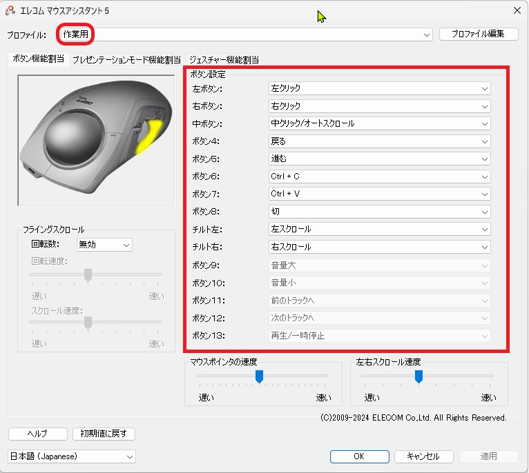The width and height of the screenshot is (529, 473).
Task: Switch to the ジェスチャー機能割当 tab
Action: [x=224, y=60]
